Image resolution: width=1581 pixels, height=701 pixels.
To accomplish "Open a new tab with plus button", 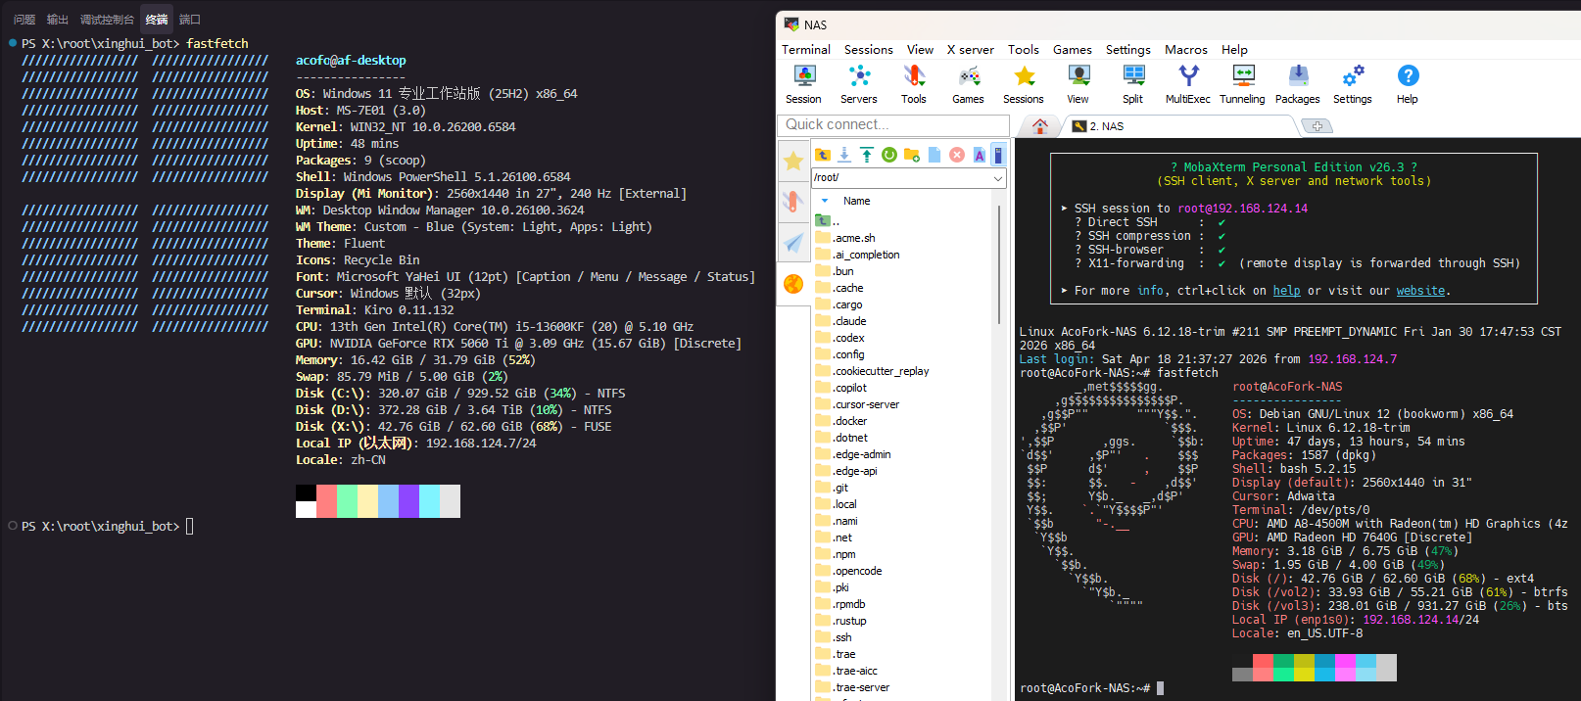I will 1317,126.
